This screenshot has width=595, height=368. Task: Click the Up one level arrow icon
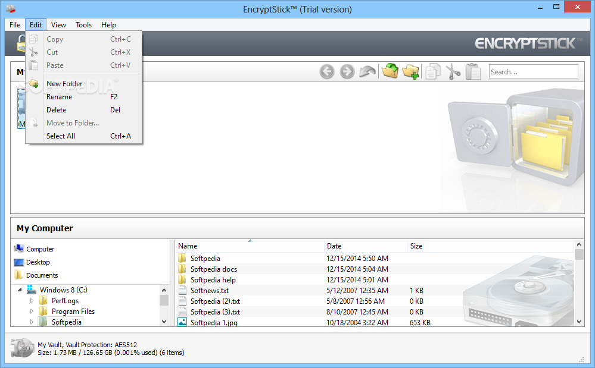[367, 71]
